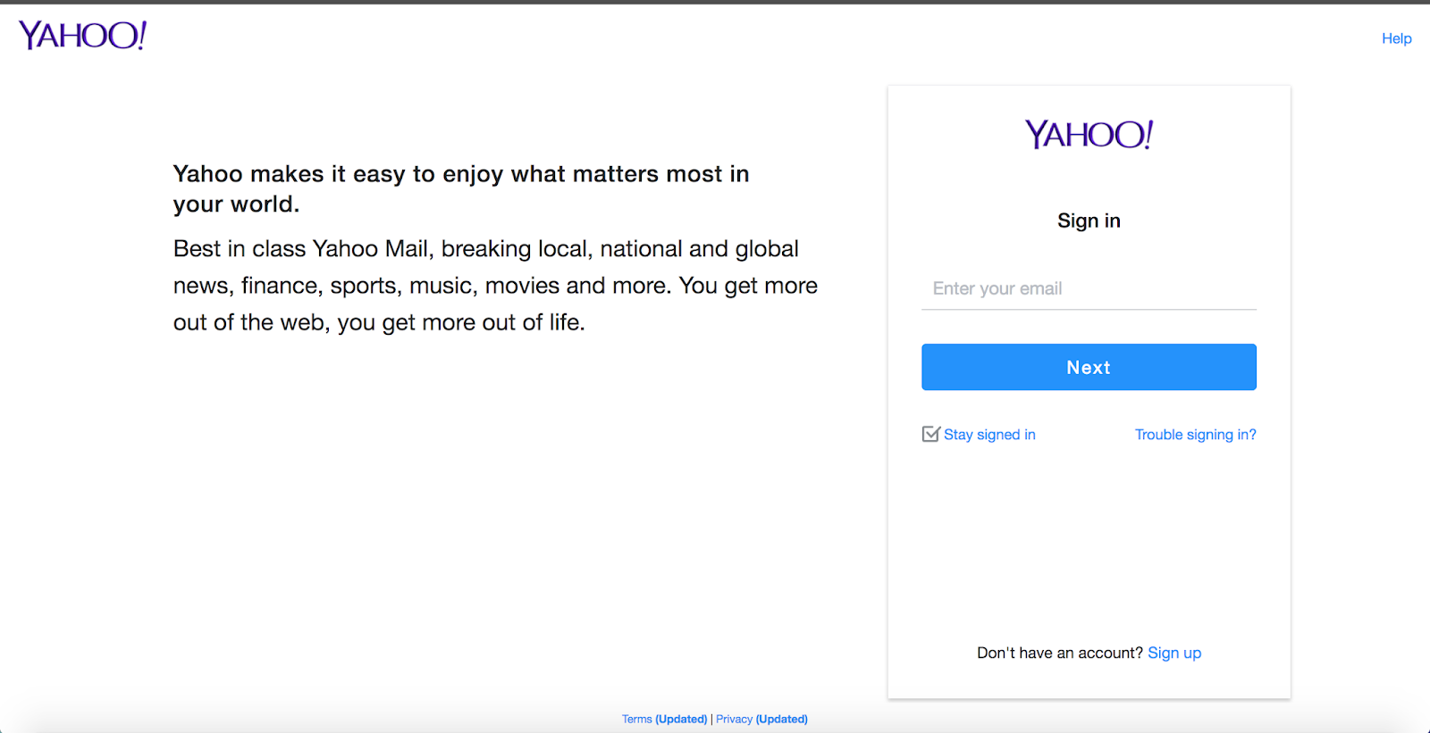Screen dimensions: 1430x733
Task: Follow the Sign up link
Action: point(1174,653)
